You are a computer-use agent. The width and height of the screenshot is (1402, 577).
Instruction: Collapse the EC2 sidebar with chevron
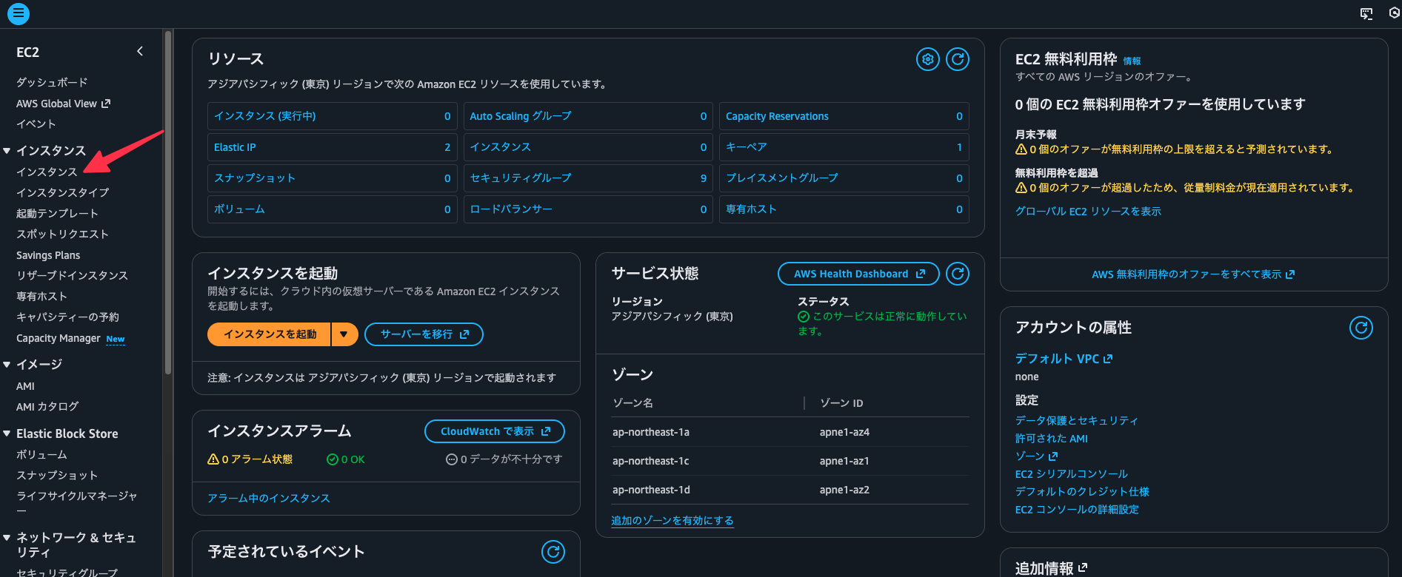point(140,52)
